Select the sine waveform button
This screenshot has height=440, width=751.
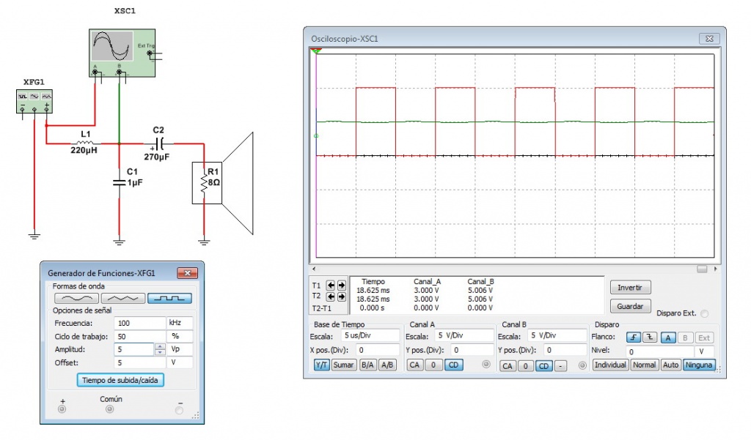click(x=76, y=299)
